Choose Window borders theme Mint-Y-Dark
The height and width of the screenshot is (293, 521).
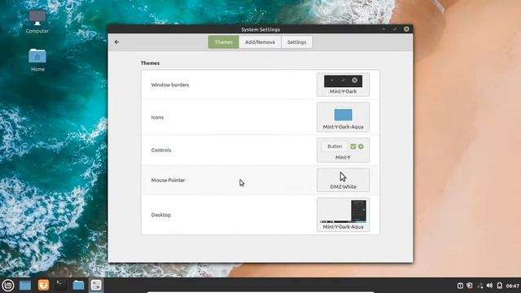343,85
